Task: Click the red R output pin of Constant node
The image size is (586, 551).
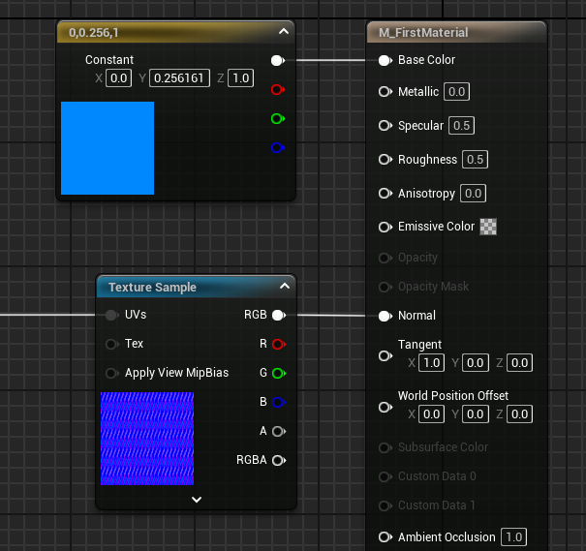Action: (278, 90)
